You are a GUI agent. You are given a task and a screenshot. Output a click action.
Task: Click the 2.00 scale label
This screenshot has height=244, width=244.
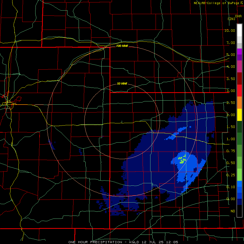click(231, 115)
